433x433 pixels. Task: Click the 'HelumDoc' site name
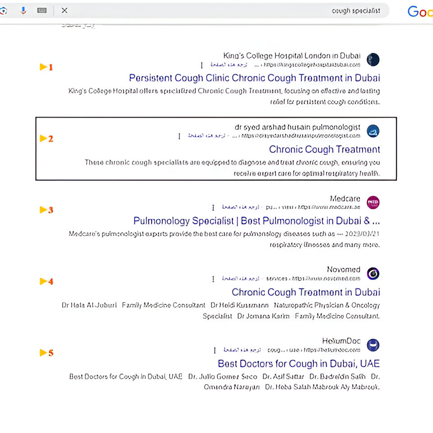pos(341,341)
